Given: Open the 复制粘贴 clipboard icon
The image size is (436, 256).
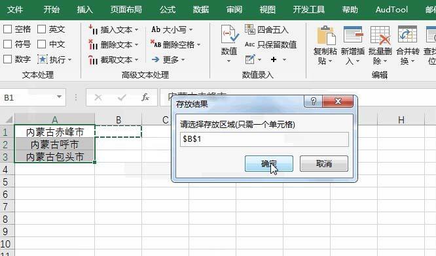Looking at the screenshot, I should pos(326,35).
